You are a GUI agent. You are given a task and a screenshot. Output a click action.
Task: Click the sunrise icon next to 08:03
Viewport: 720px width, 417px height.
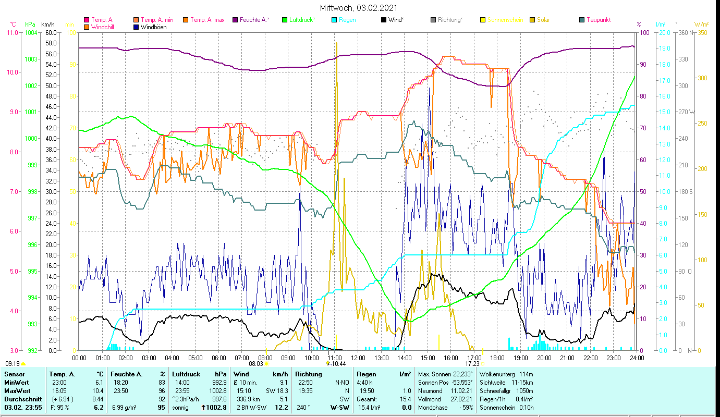point(266,364)
